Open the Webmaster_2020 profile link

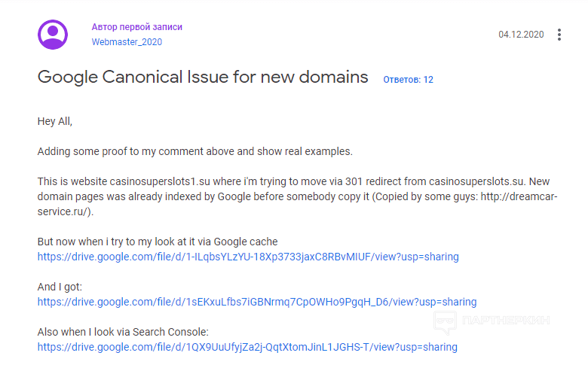[127, 42]
